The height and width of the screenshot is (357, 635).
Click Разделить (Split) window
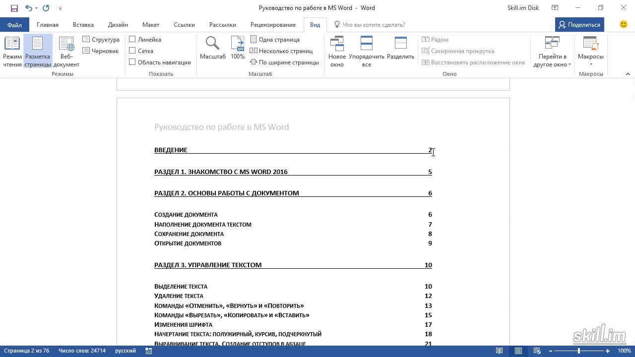(400, 48)
